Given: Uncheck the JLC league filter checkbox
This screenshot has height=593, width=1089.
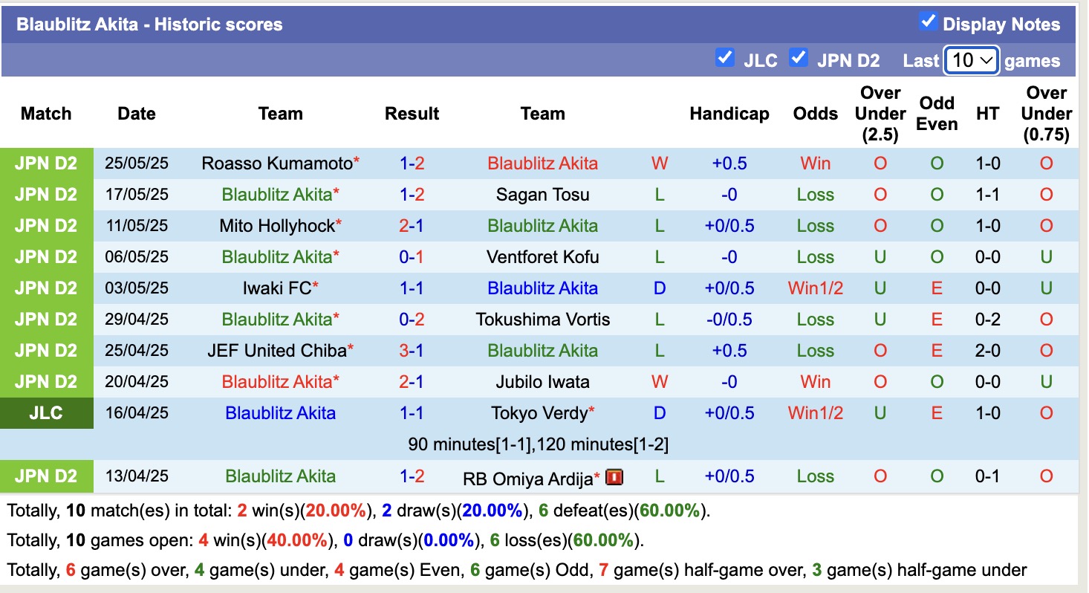Looking at the screenshot, I should click(724, 58).
